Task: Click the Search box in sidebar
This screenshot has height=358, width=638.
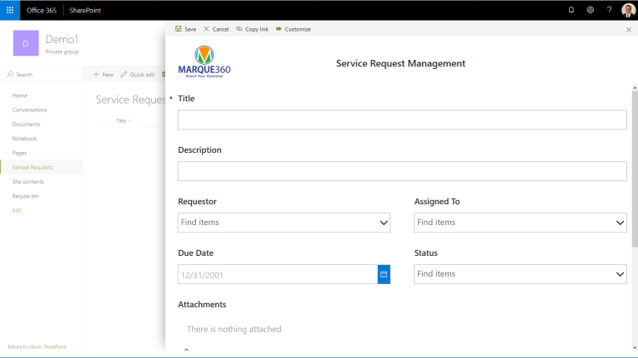Action: pos(41,75)
